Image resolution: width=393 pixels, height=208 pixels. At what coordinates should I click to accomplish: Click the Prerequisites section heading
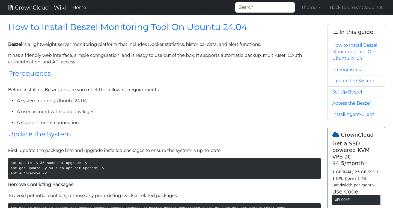click(29, 73)
